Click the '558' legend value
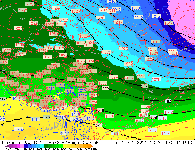The height and width of the screenshot is (150, 195). pyautogui.click(x=64, y=149)
